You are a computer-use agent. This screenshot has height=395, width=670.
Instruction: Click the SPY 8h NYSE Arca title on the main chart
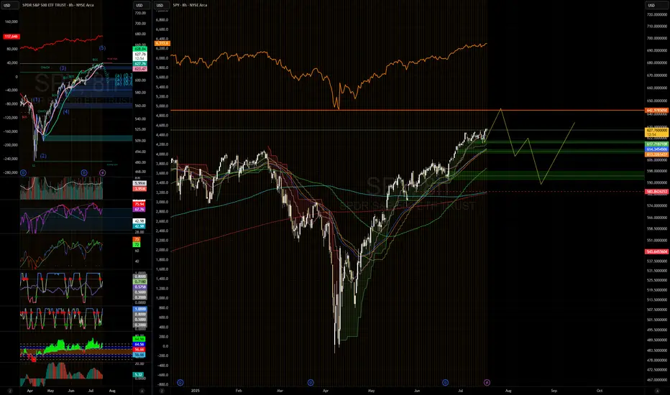[190, 5]
